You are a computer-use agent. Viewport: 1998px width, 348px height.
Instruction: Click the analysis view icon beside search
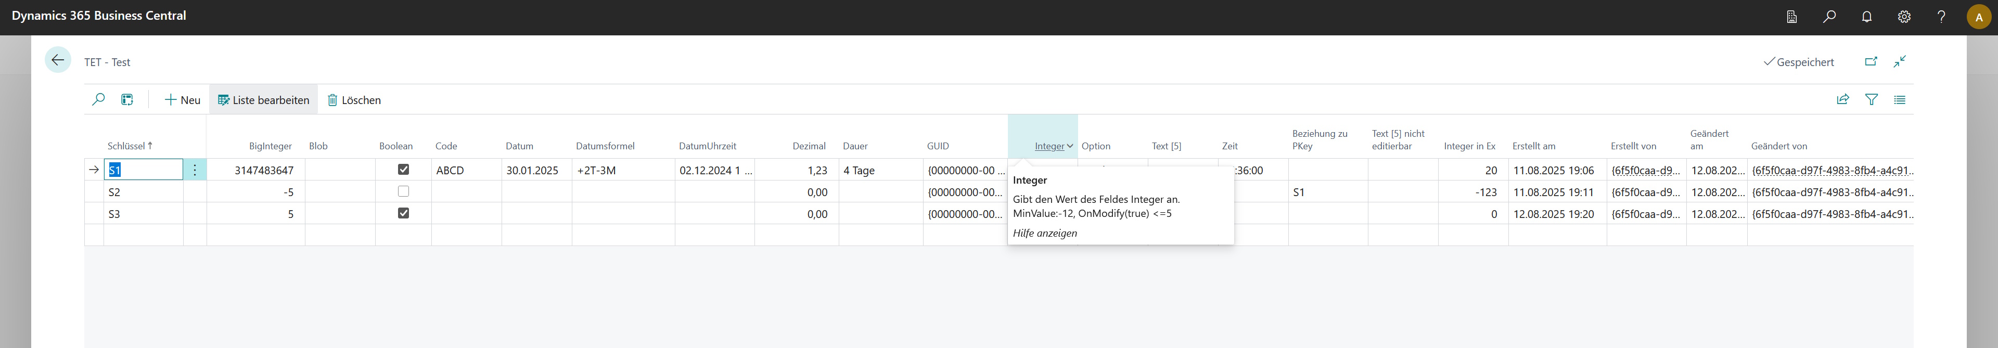[x=127, y=100]
